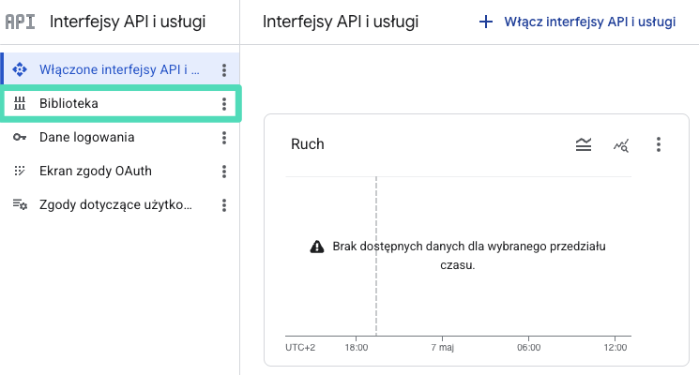
Task: Click the sidebar header Interfejsy API i usługi
Action: pos(128,22)
